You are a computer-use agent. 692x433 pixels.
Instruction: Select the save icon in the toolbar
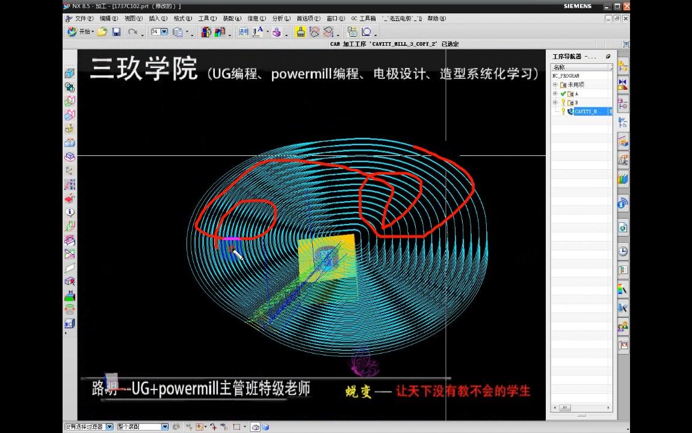(116, 33)
